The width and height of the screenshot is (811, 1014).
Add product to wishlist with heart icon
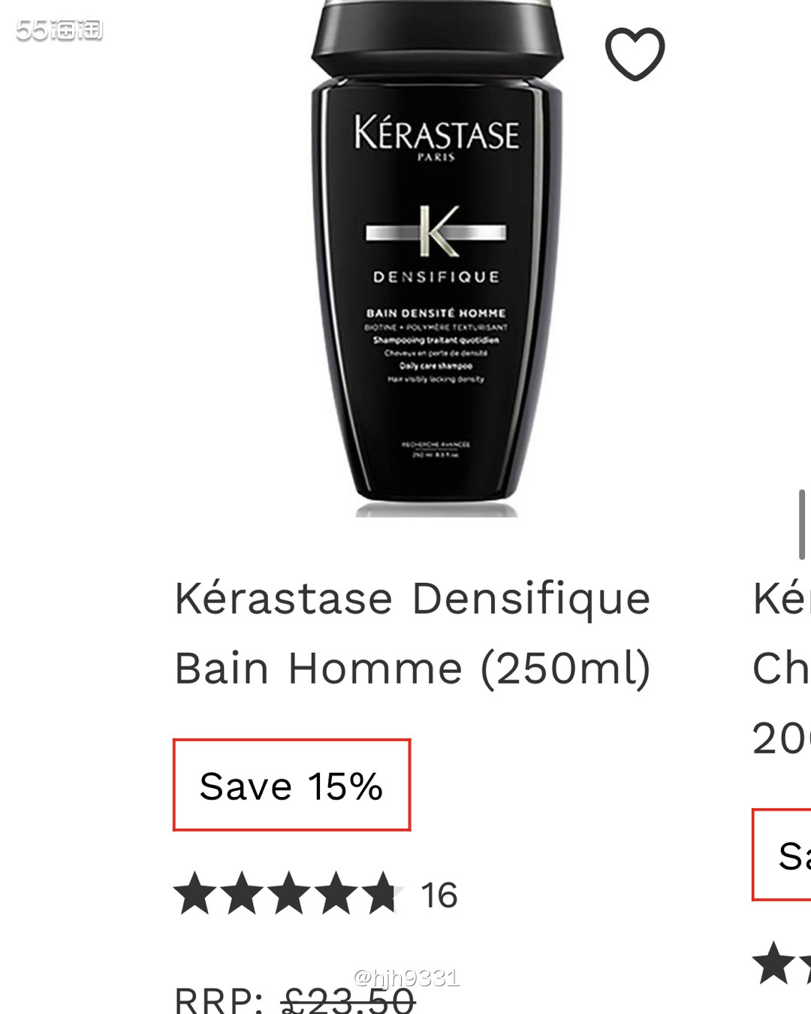[635, 54]
